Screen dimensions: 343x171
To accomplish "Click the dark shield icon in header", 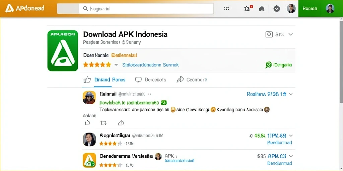I will pos(277,9).
